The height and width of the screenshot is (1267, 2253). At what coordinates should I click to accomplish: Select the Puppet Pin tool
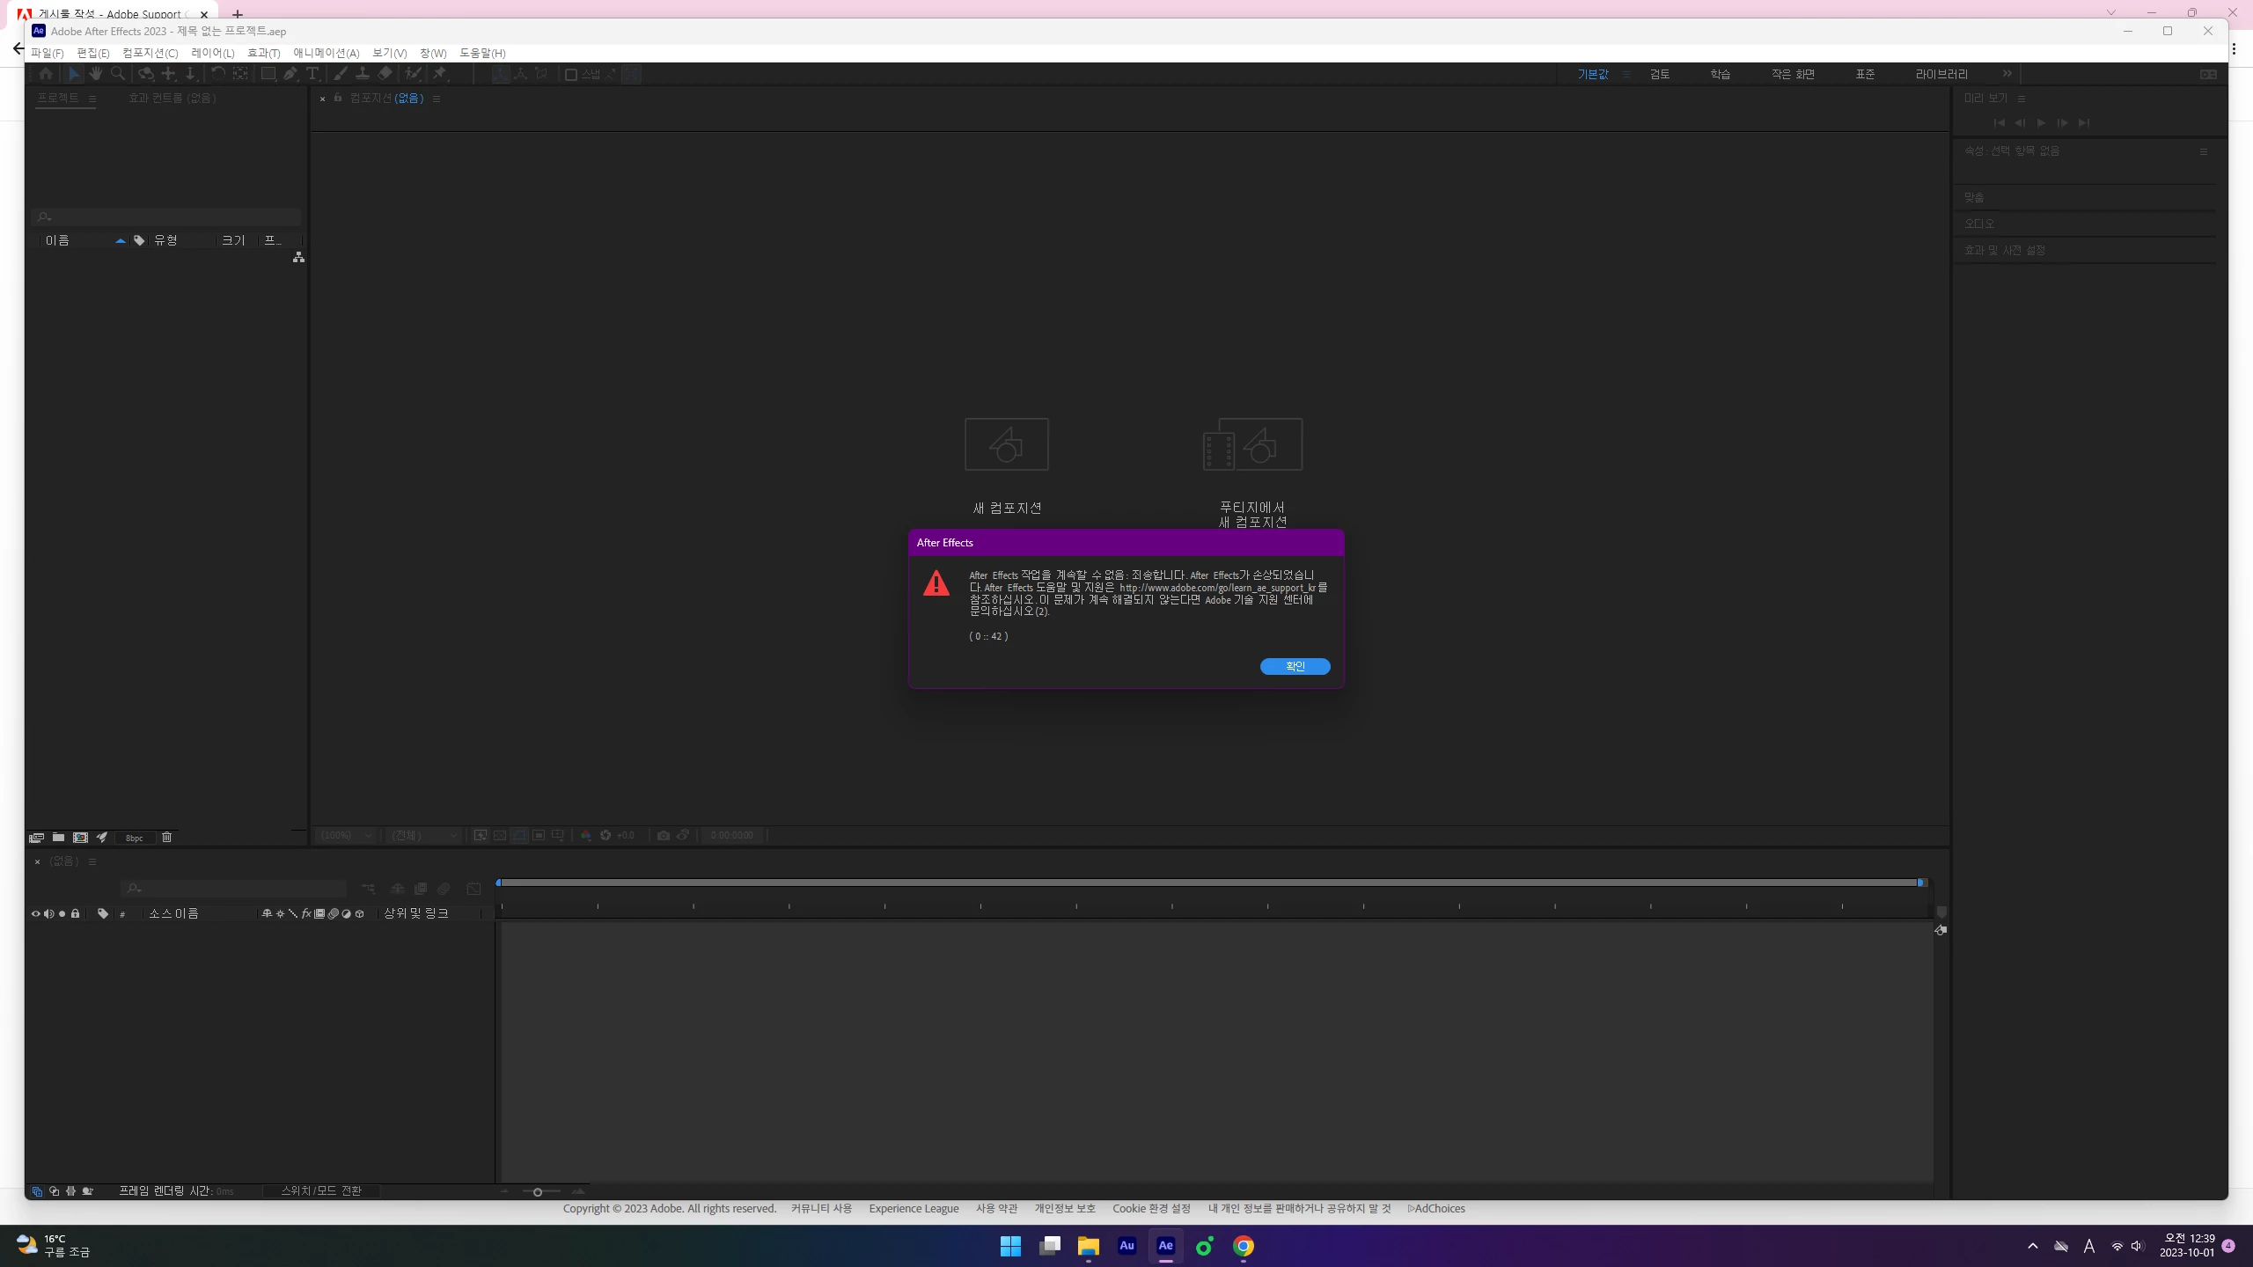coord(440,74)
